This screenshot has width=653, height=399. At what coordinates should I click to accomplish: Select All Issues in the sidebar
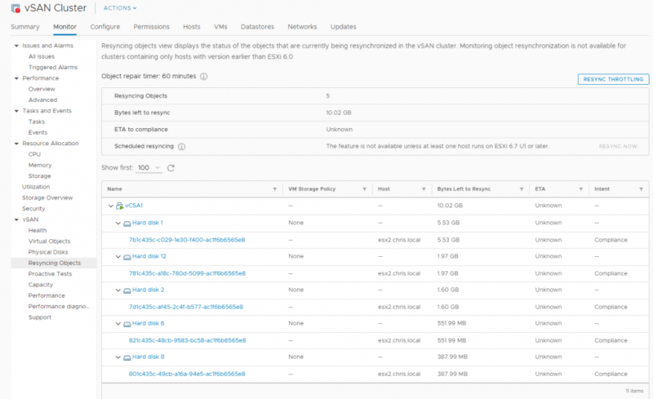click(x=42, y=56)
